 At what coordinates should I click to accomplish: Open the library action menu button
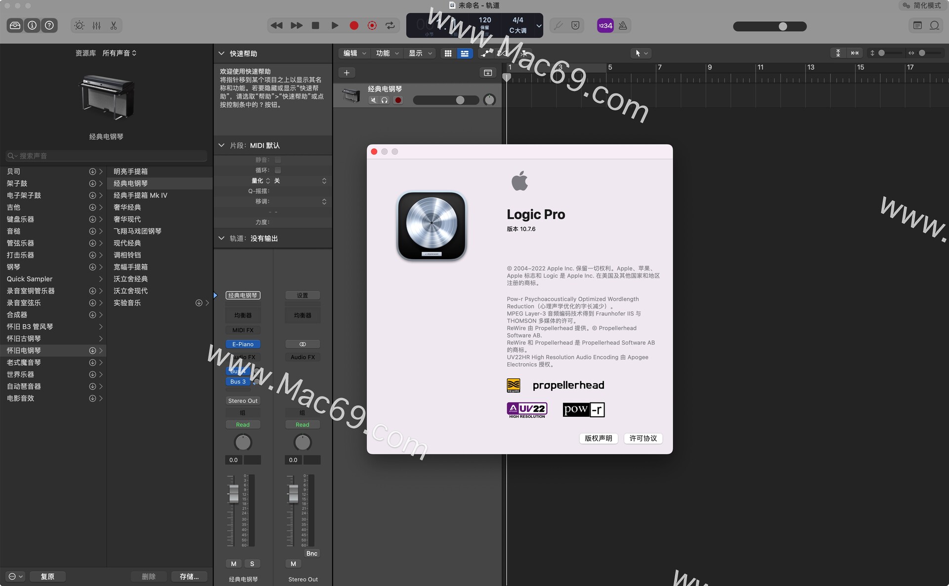[15, 577]
